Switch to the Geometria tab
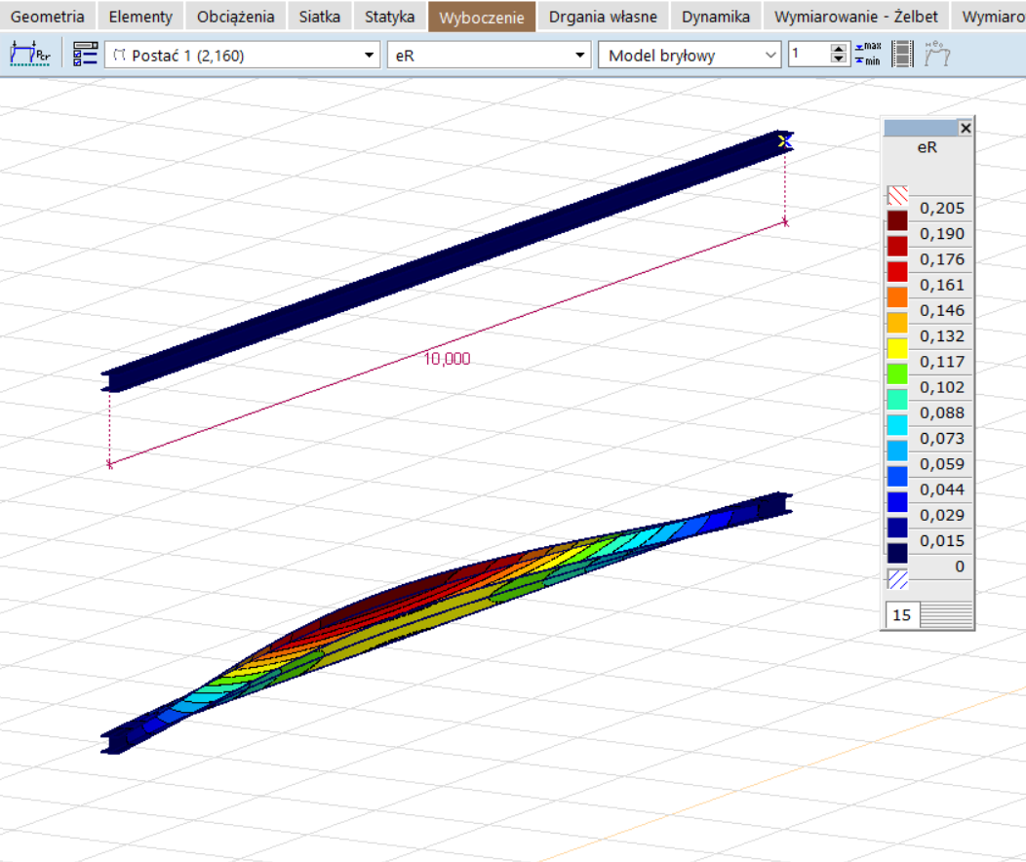This screenshot has width=1026, height=862. (x=48, y=17)
